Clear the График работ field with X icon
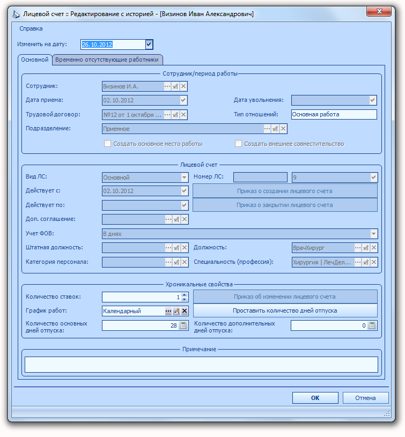405x437 pixels. click(184, 311)
